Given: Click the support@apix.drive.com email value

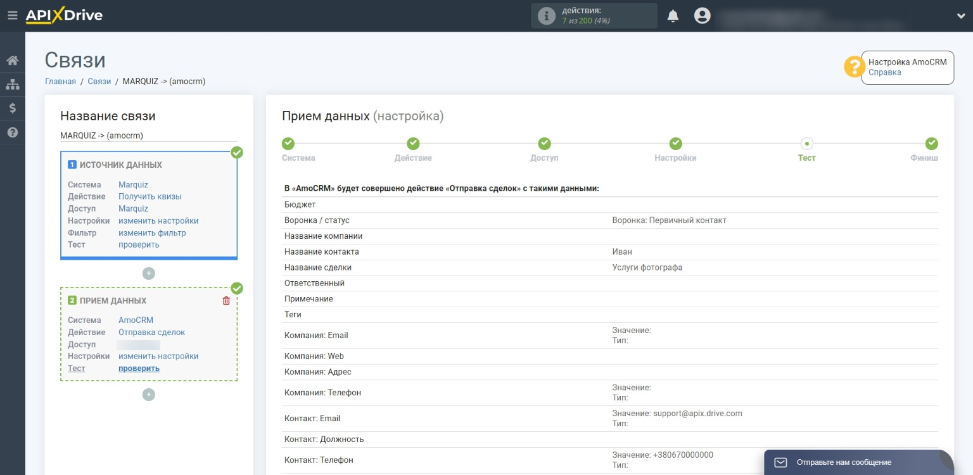Looking at the screenshot, I should point(697,413).
